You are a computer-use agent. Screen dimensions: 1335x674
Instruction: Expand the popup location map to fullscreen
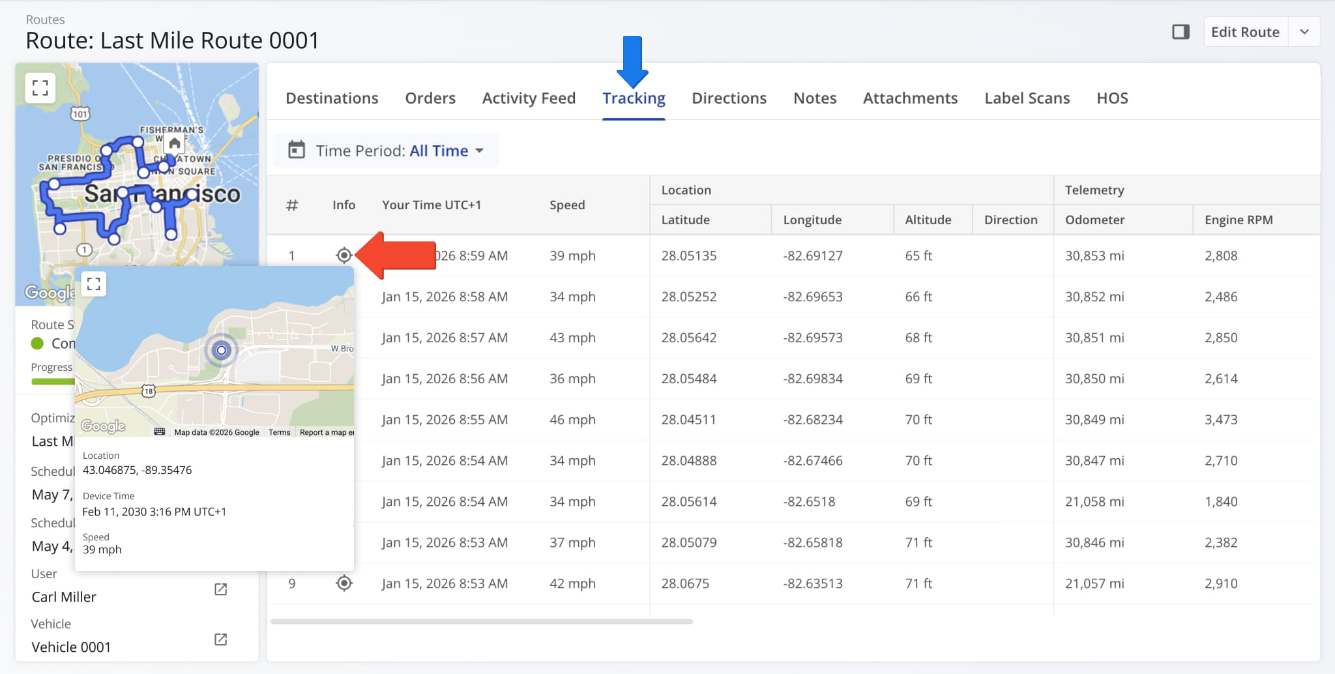[94, 284]
